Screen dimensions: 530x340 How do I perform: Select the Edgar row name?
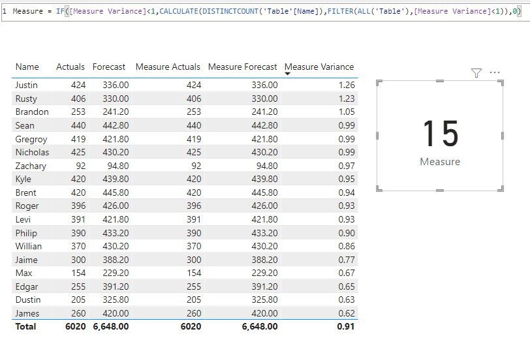[27, 286]
